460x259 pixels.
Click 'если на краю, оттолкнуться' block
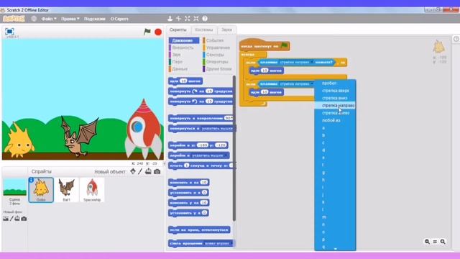click(x=199, y=230)
